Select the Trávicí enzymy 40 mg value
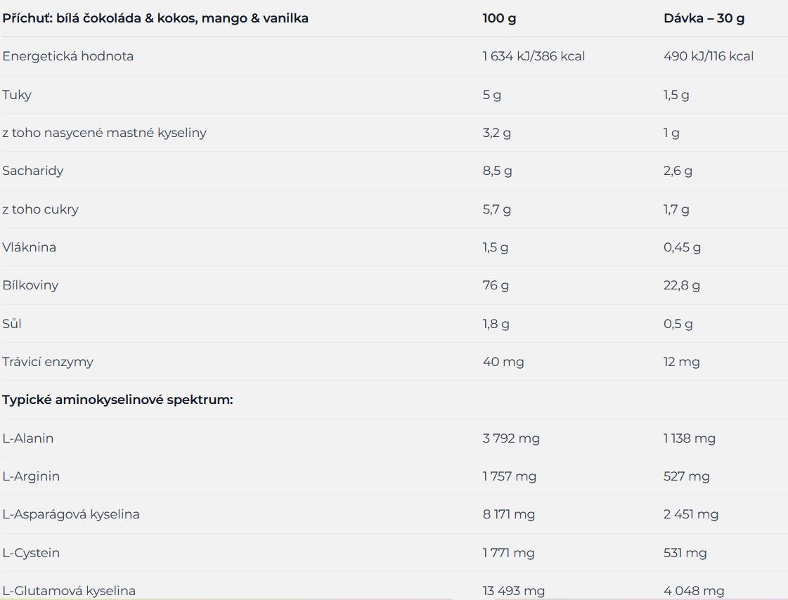 (503, 362)
